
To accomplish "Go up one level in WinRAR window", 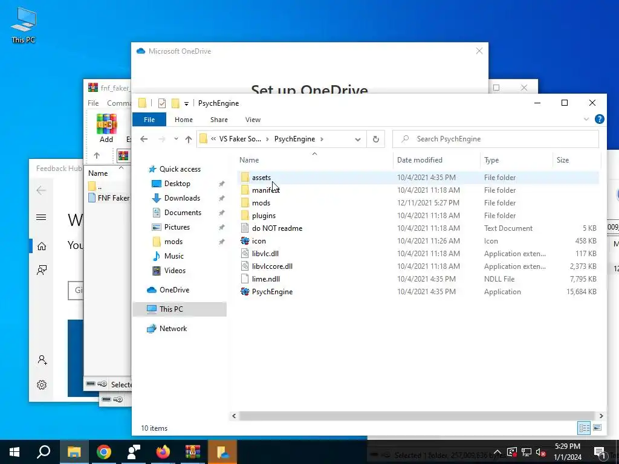I will (x=97, y=155).
